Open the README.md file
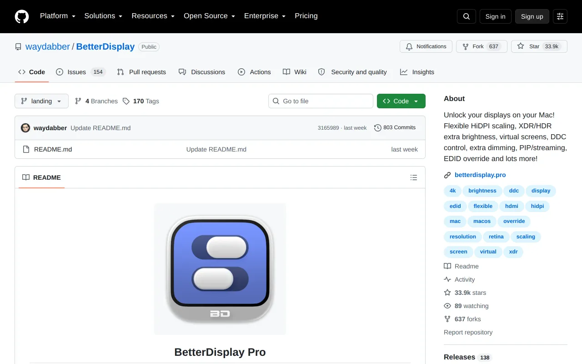 point(53,149)
